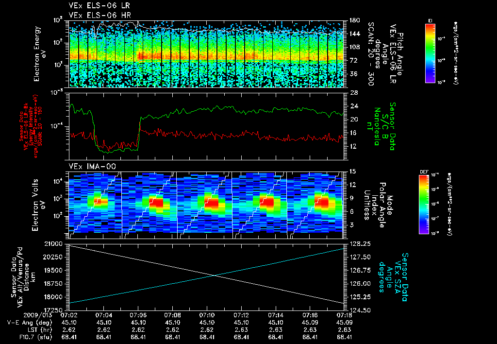Click the '19500' distance axis tick

[53, 270]
